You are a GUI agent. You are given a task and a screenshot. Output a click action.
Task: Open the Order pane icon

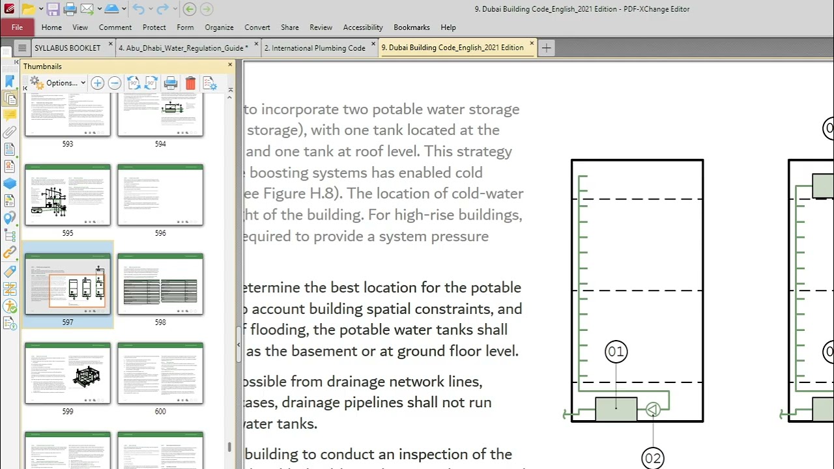pyautogui.click(x=10, y=288)
